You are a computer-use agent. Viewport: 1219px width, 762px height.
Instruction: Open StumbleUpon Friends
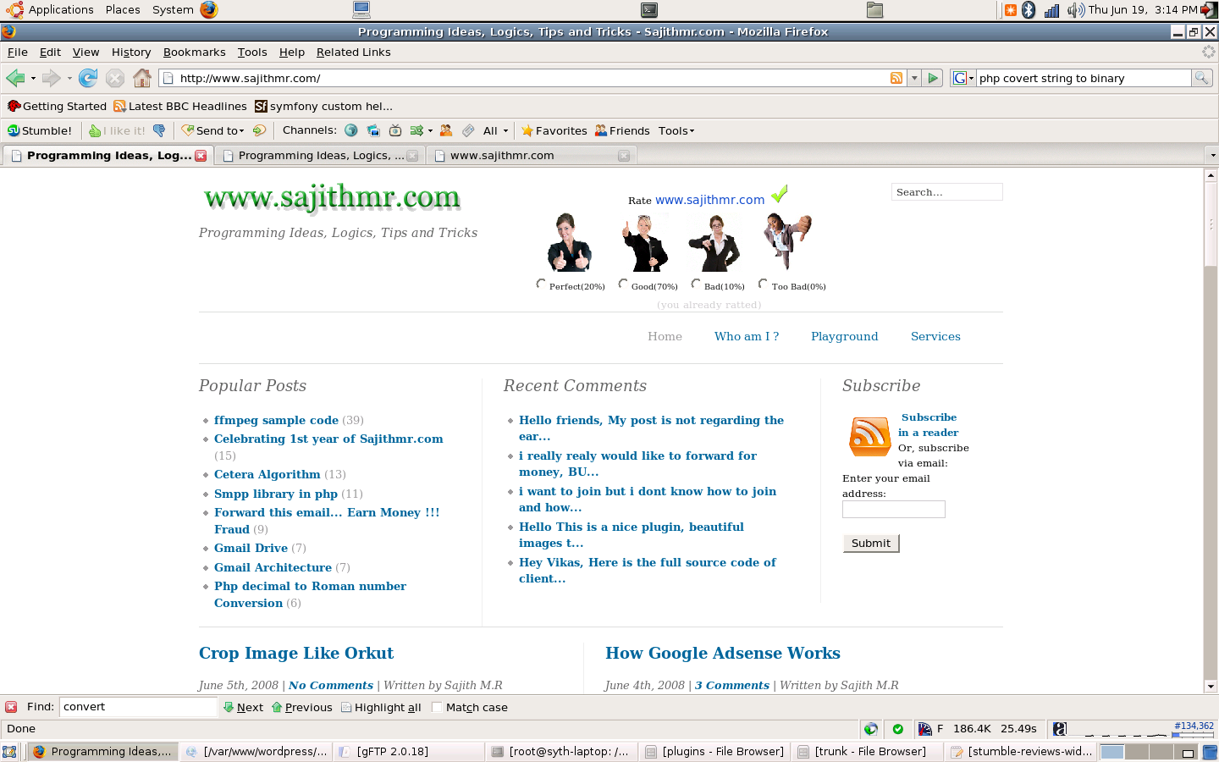pos(622,130)
